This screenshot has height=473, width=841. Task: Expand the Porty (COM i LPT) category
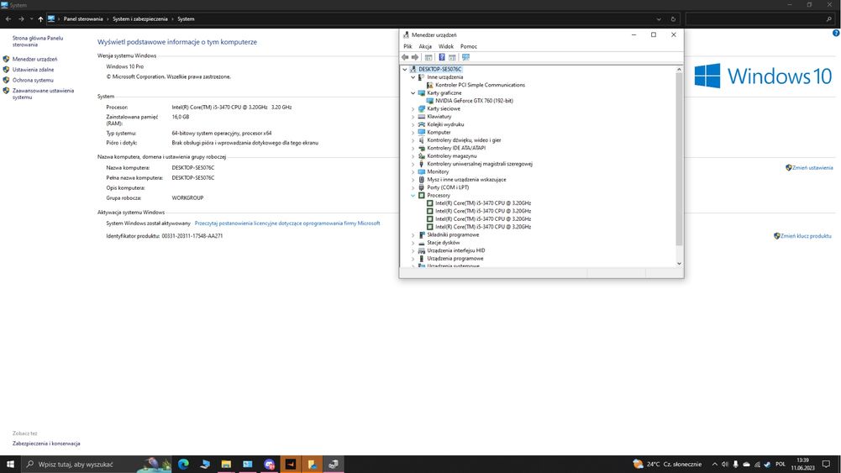click(x=413, y=187)
